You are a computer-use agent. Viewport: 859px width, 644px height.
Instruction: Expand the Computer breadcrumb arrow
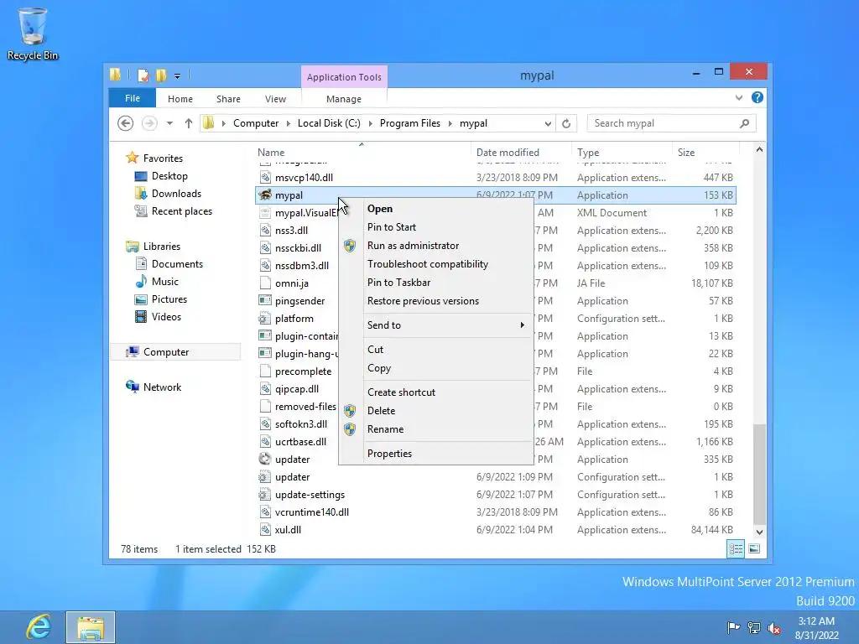coord(289,124)
